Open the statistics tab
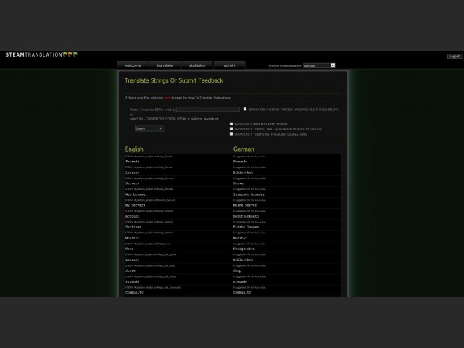464x348 pixels. tap(197, 65)
